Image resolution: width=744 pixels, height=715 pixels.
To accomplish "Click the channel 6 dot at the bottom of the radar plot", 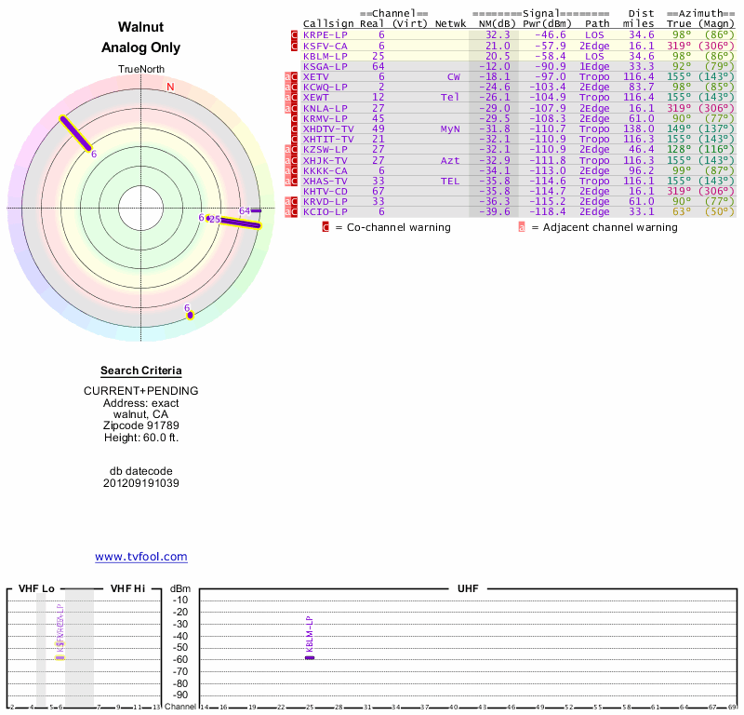I will (190, 316).
